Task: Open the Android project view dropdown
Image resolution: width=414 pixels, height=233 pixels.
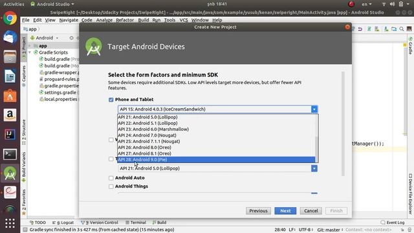Action: 44,38
